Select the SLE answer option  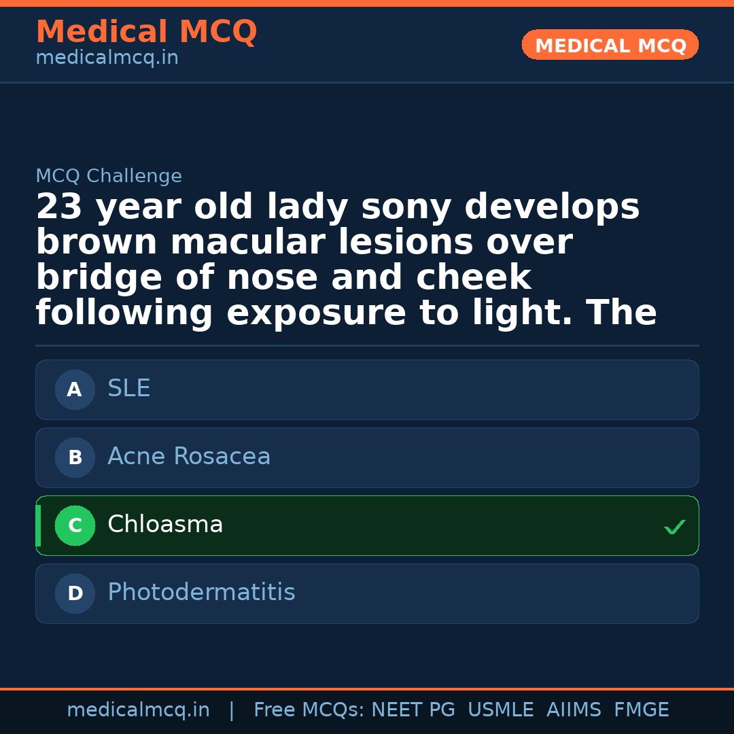367,389
